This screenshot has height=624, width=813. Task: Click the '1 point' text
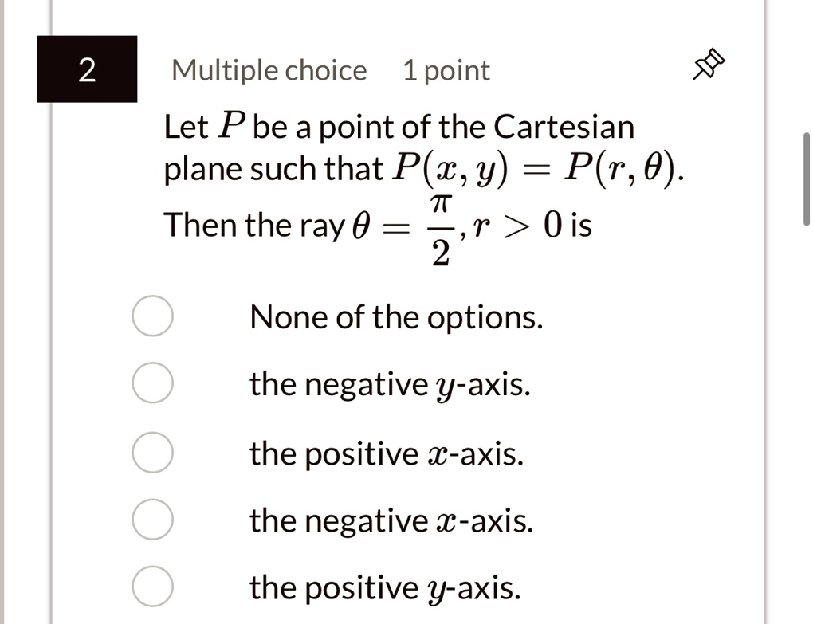tap(447, 70)
